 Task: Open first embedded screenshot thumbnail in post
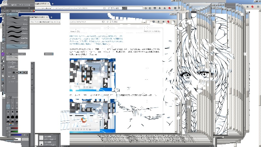tap(92, 75)
